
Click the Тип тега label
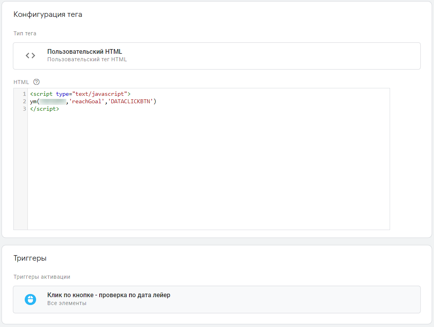25,33
